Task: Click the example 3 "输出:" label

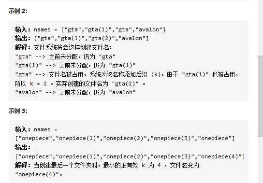Action: [x=23, y=147]
